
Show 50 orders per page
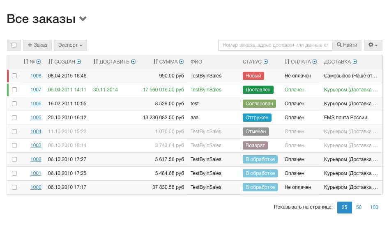(x=359, y=207)
